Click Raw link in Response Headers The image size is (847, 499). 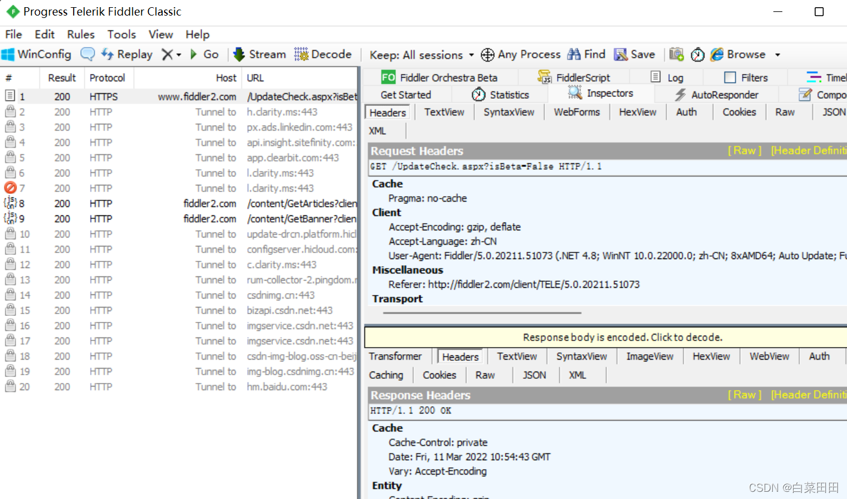[745, 395]
